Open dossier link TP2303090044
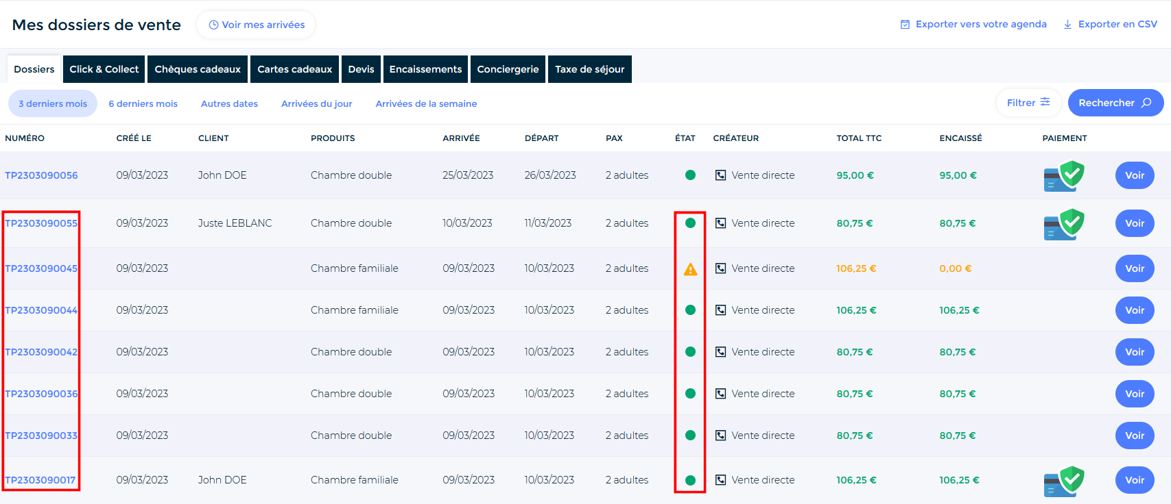 point(41,310)
